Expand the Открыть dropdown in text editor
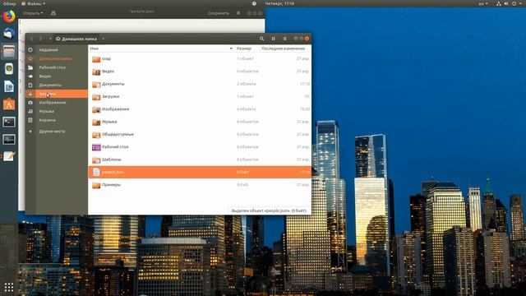 point(33,13)
